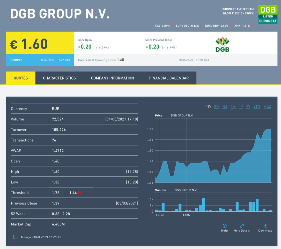Screen dimensions: 281x249
Task: Open the Characteristics tab
Action: pos(59,78)
